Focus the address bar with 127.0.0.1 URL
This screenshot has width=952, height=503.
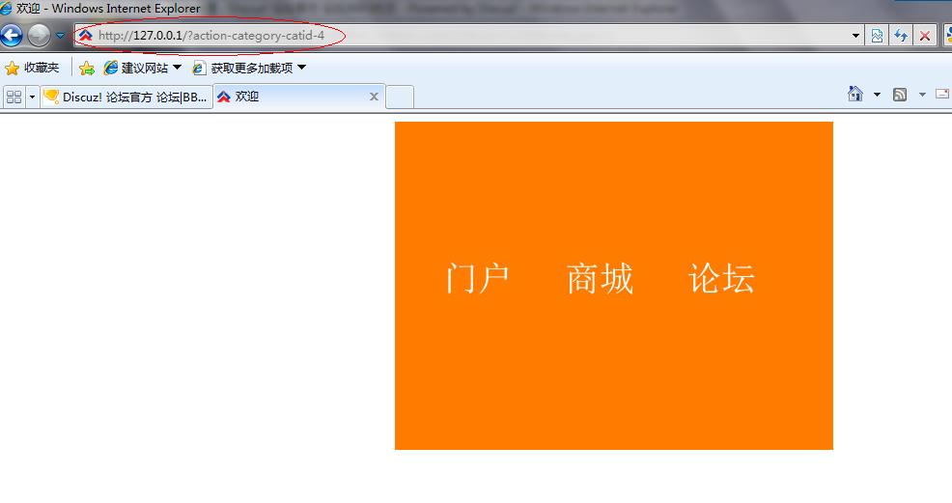click(x=467, y=36)
